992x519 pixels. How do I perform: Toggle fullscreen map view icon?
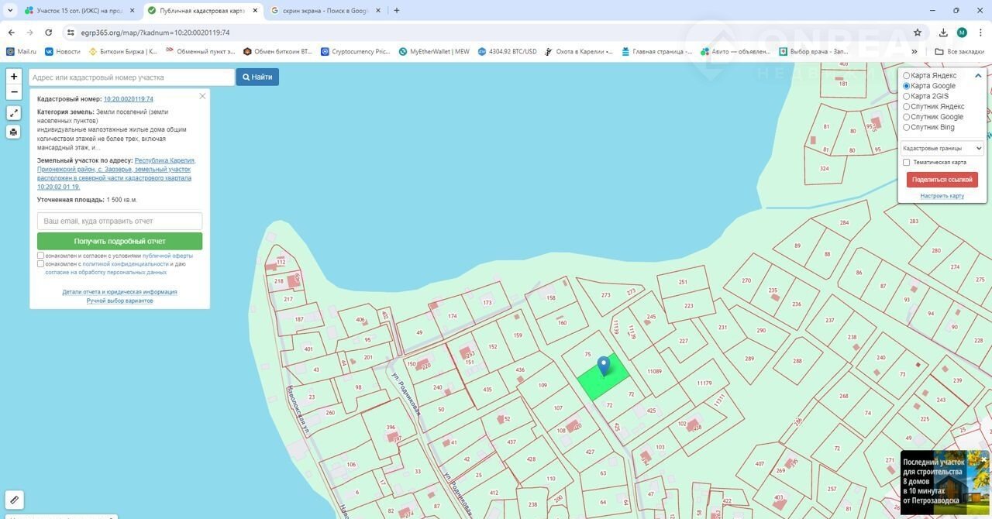click(14, 113)
